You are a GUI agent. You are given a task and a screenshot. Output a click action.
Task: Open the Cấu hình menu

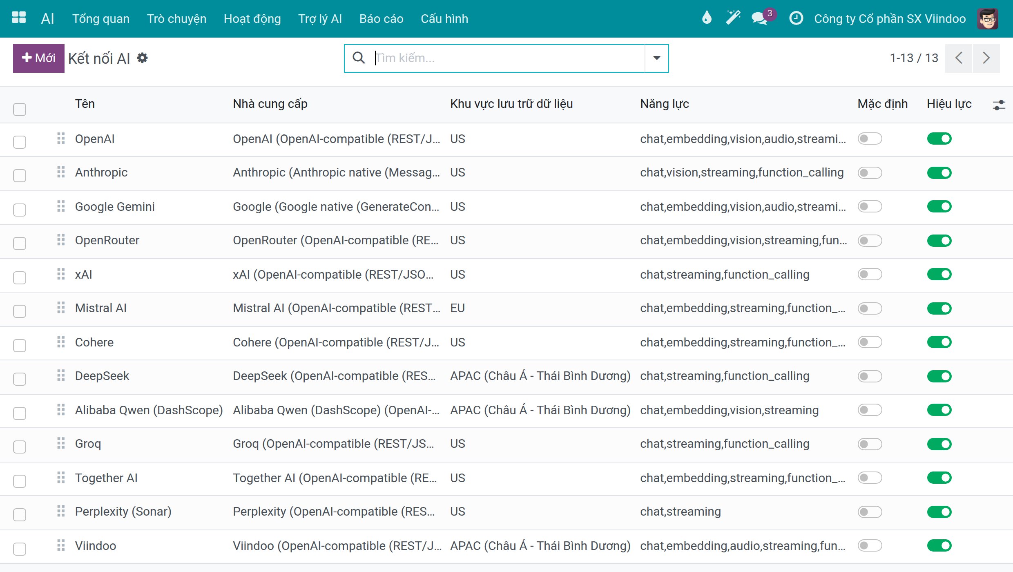click(x=444, y=18)
